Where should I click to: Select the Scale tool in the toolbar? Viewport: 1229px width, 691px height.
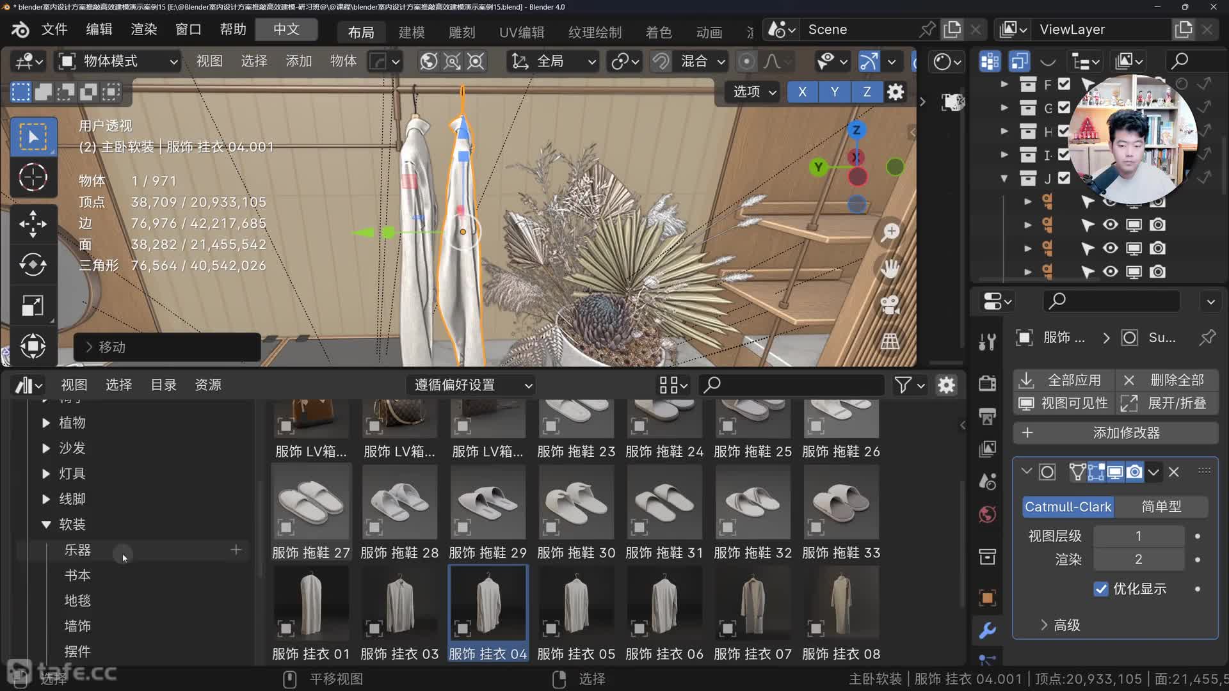click(33, 305)
